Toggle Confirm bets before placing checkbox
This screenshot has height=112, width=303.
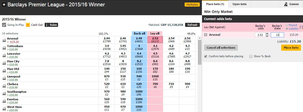[x=206, y=57]
